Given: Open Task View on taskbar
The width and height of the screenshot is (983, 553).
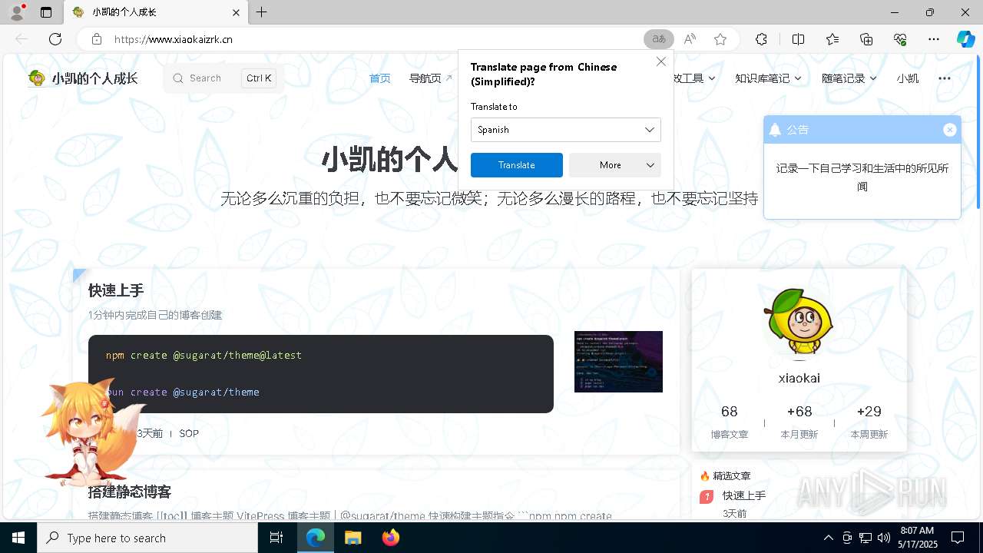Looking at the screenshot, I should pyautogui.click(x=277, y=538).
